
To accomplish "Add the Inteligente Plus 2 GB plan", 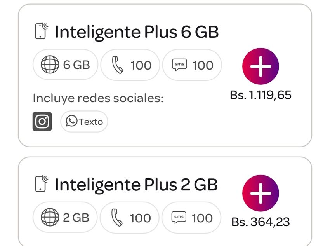I will point(261,193).
